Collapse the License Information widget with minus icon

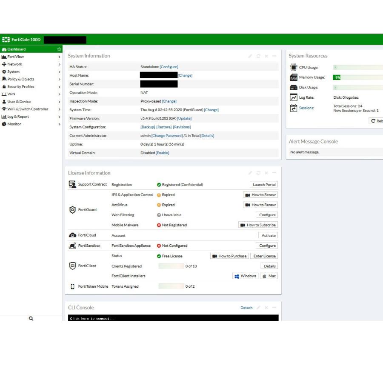274,173
